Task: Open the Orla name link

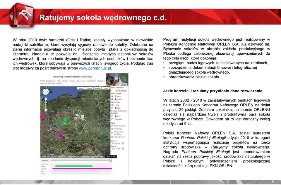Action: (118, 105)
